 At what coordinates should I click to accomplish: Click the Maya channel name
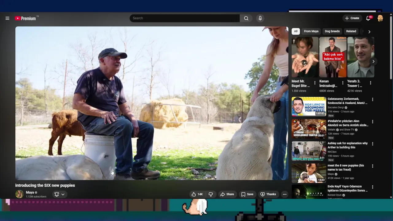(30, 192)
